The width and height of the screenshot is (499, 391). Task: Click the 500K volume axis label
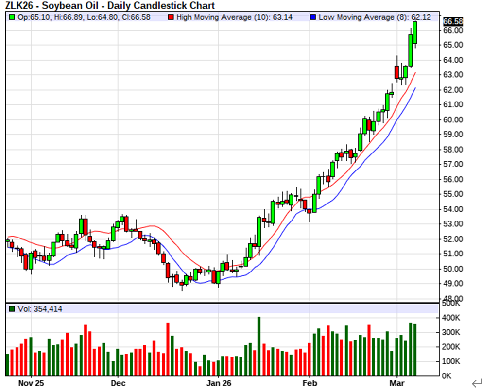pyautogui.click(x=450, y=303)
